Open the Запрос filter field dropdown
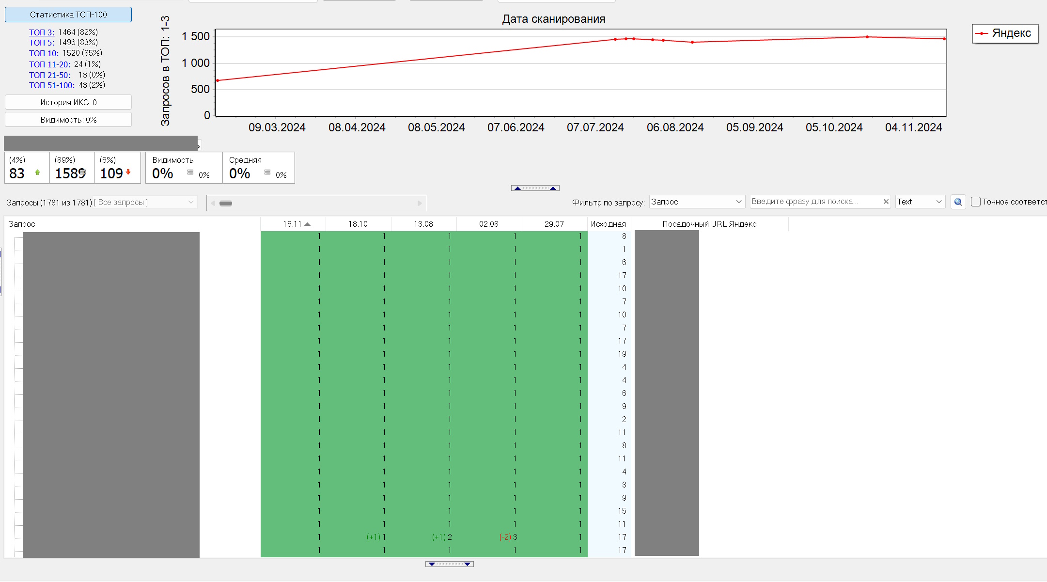The height and width of the screenshot is (582, 1047). click(738, 202)
